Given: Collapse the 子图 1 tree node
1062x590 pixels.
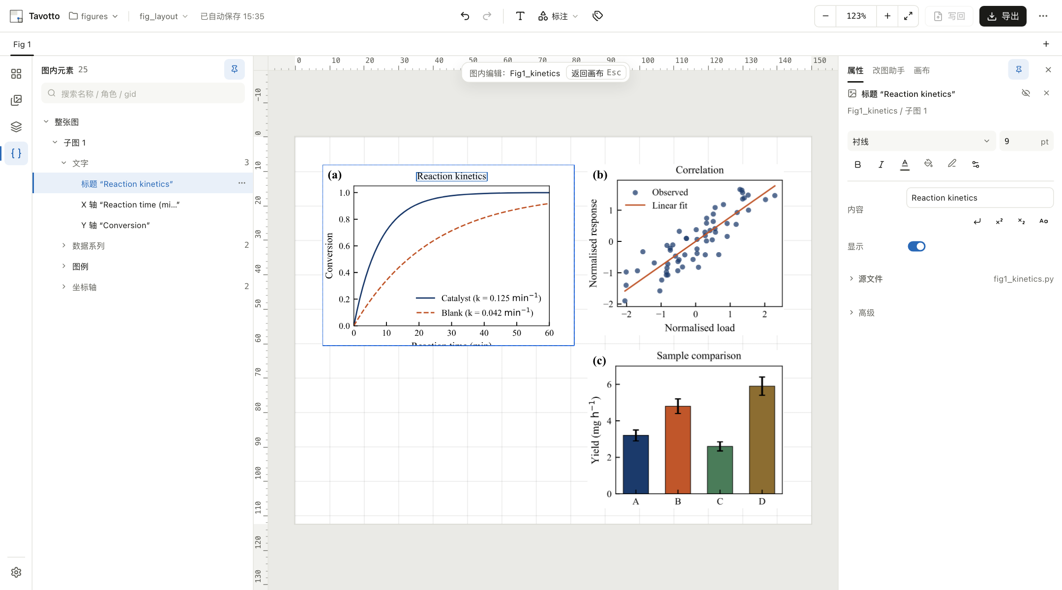Looking at the screenshot, I should point(55,142).
